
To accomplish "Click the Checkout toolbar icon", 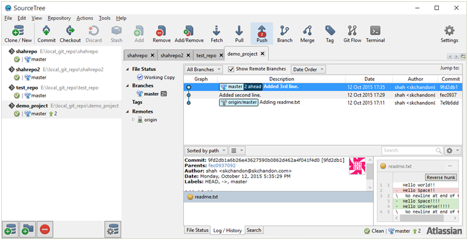I will point(70,33).
